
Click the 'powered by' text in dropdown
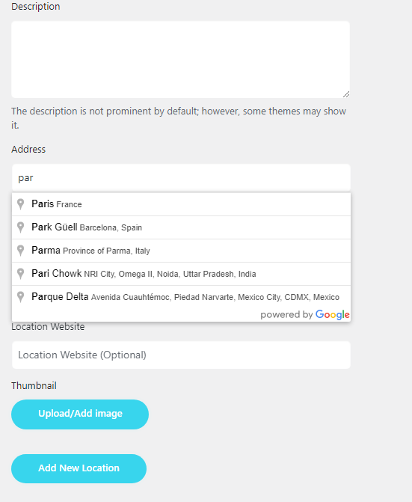click(x=286, y=315)
